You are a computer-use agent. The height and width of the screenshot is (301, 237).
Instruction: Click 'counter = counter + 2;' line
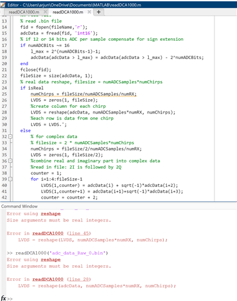click(69, 198)
